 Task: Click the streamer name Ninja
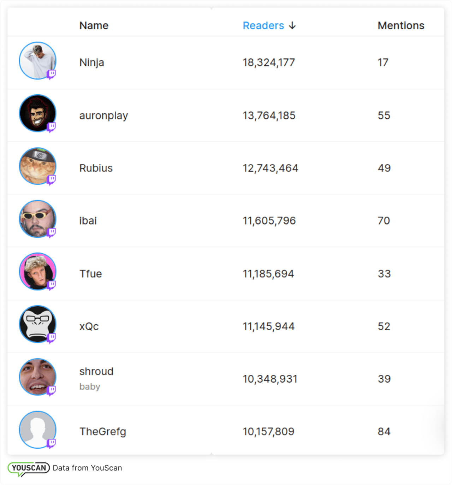click(92, 62)
